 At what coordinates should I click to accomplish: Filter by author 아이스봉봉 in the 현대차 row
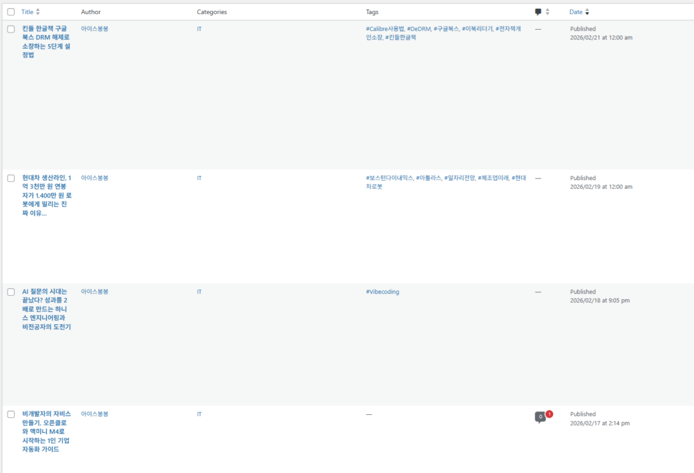[95, 178]
